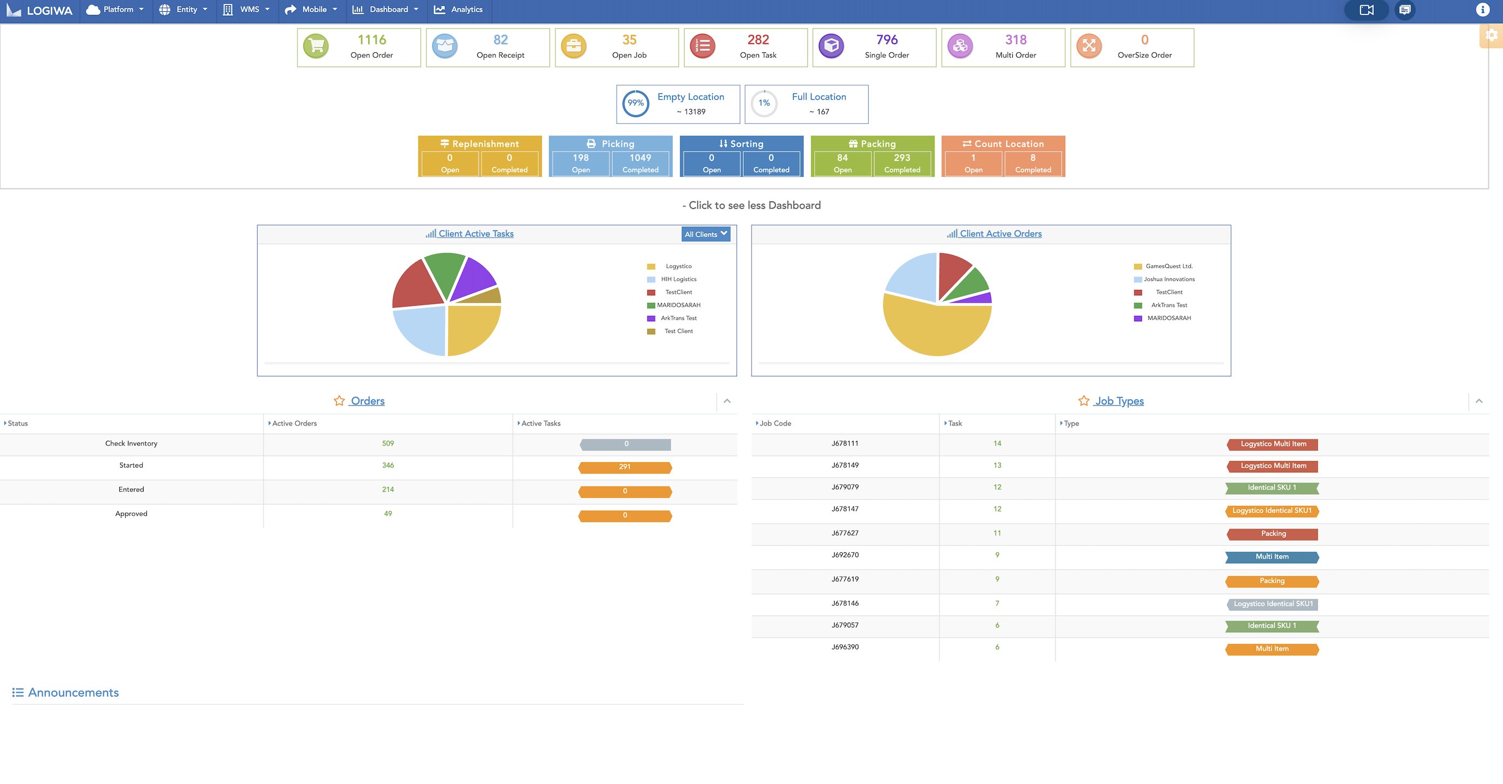Image resolution: width=1503 pixels, height=784 pixels.
Task: Click the green Open Order cart icon
Action: pyautogui.click(x=316, y=46)
